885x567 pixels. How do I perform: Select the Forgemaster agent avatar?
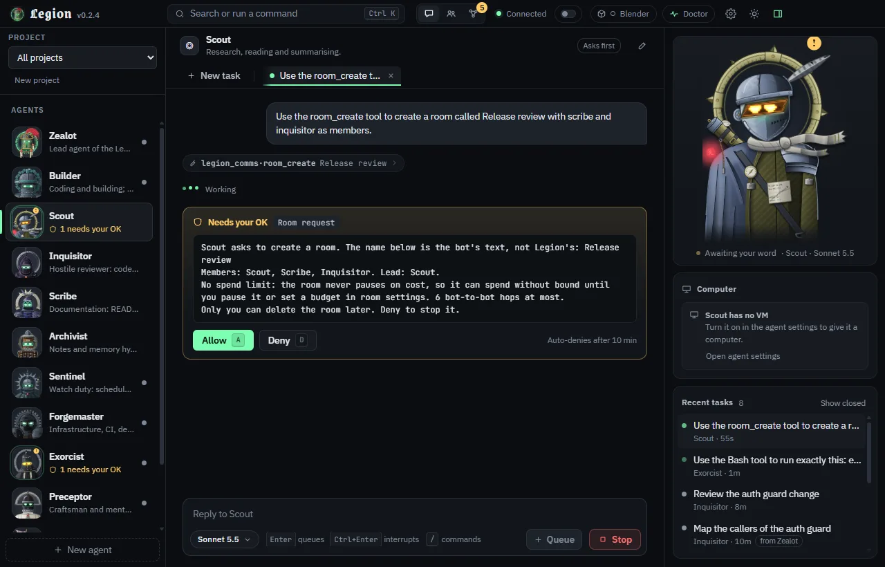pos(27,422)
